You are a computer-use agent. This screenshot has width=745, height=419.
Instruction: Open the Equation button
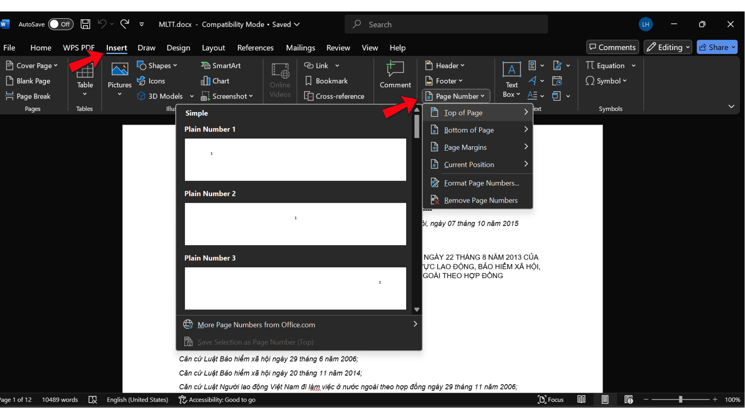[x=606, y=66]
